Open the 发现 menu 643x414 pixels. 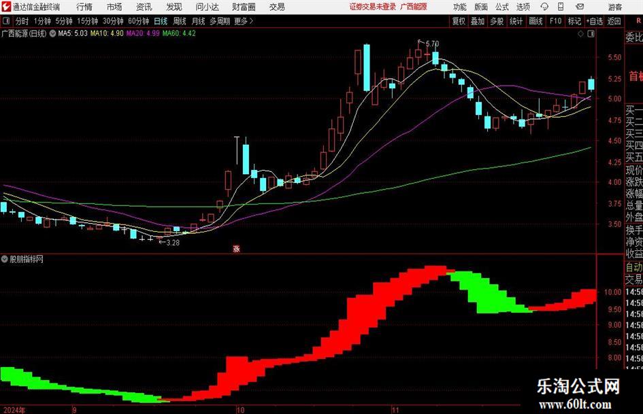174,7
